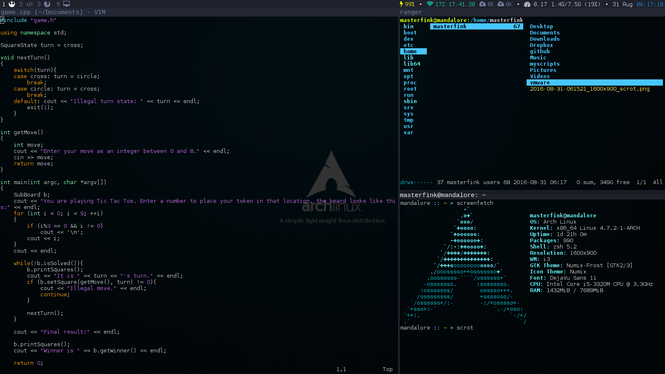The width and height of the screenshot is (665, 374).
Task: Click the Wi-Fi signal icon
Action: [x=430, y=4]
